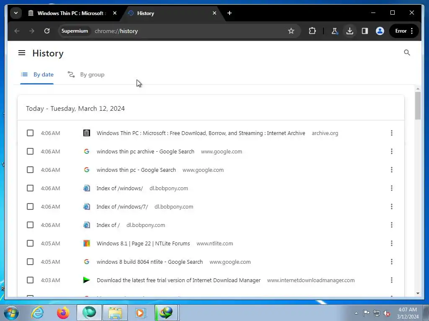This screenshot has height=321, width=429.
Task: Open a new tab with the plus button
Action: click(x=230, y=13)
